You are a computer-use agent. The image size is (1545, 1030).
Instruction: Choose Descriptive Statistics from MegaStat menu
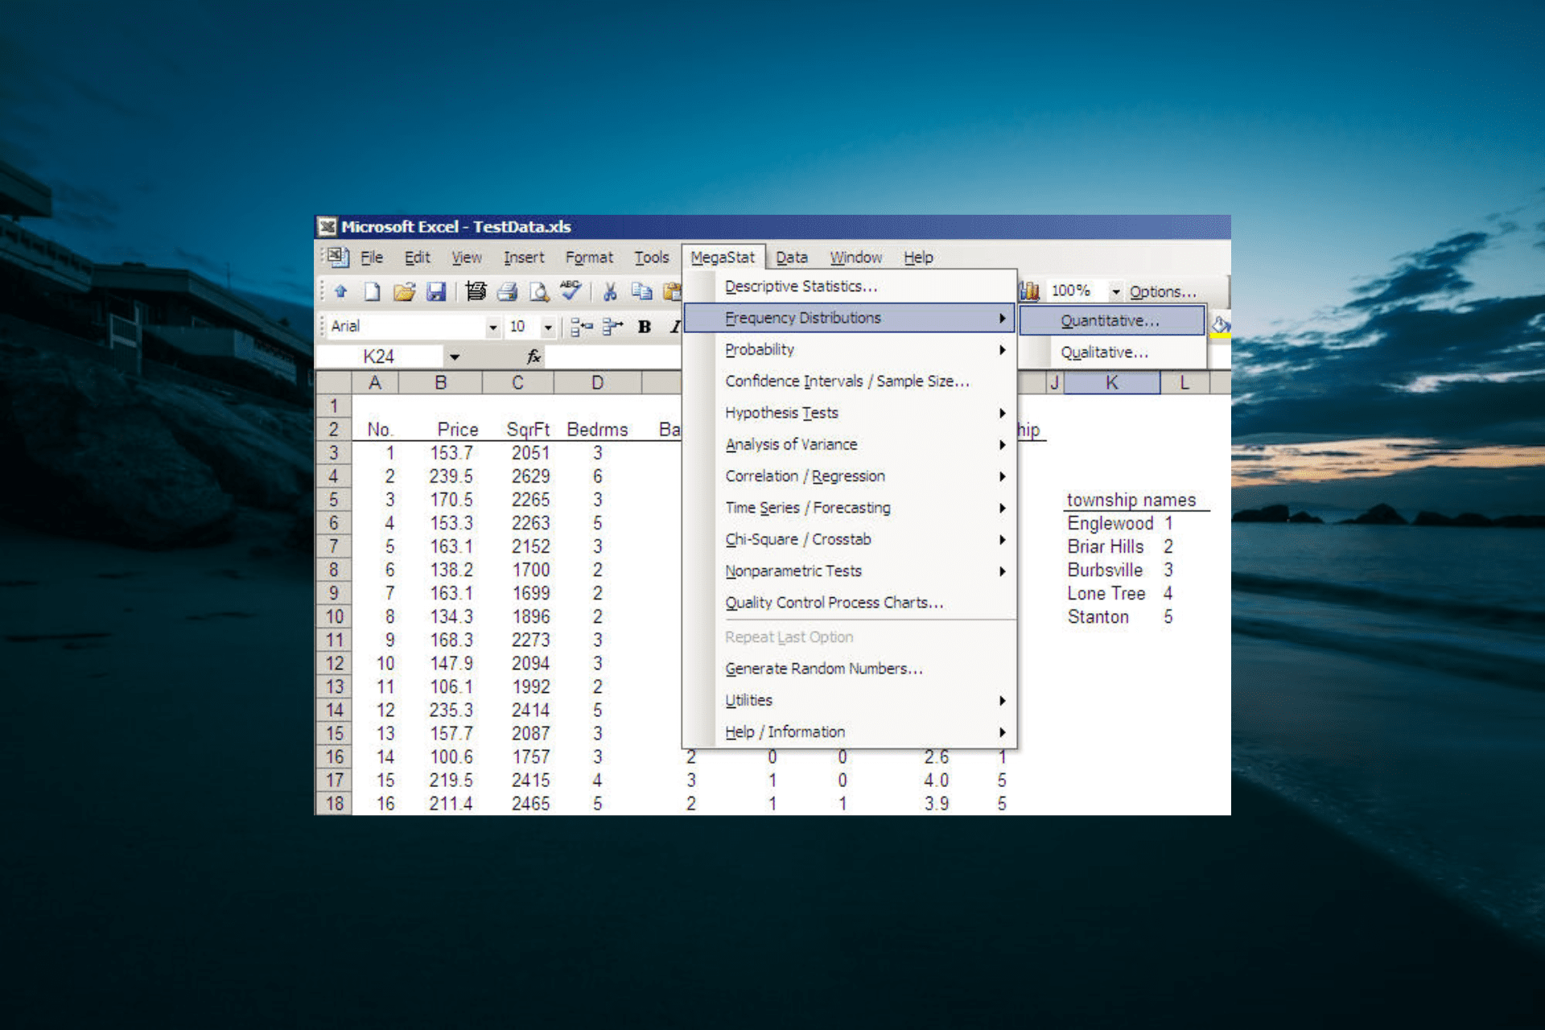849,286
